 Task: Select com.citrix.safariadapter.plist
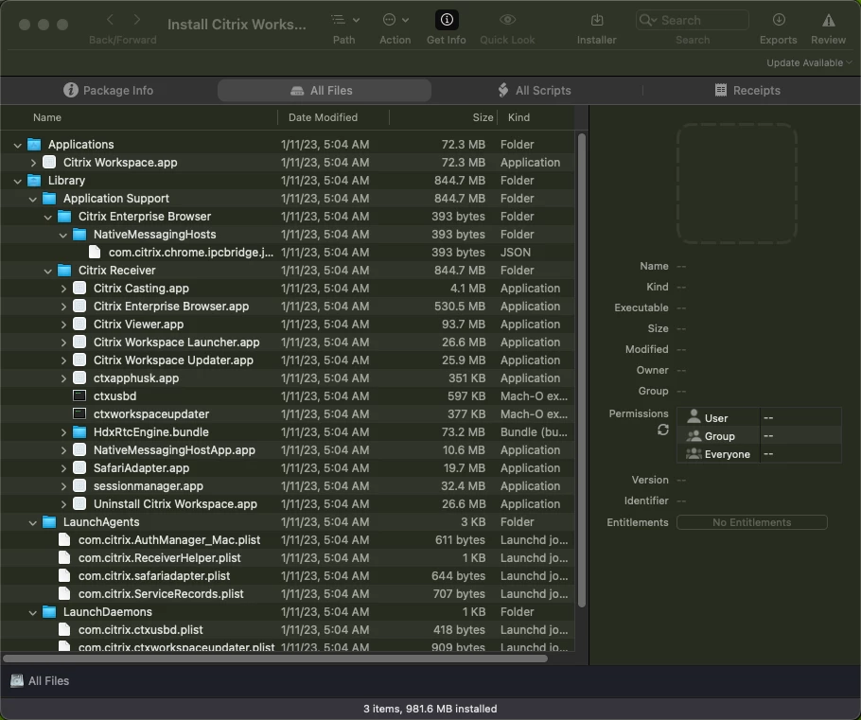coord(288,576)
